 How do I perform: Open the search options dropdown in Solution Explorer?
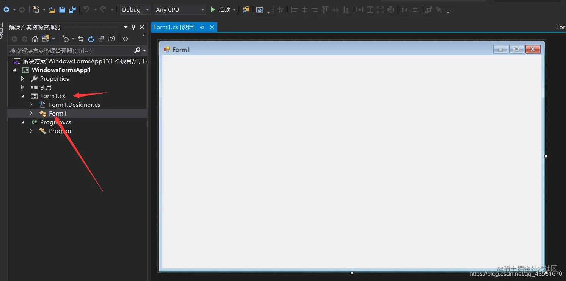tap(144, 50)
